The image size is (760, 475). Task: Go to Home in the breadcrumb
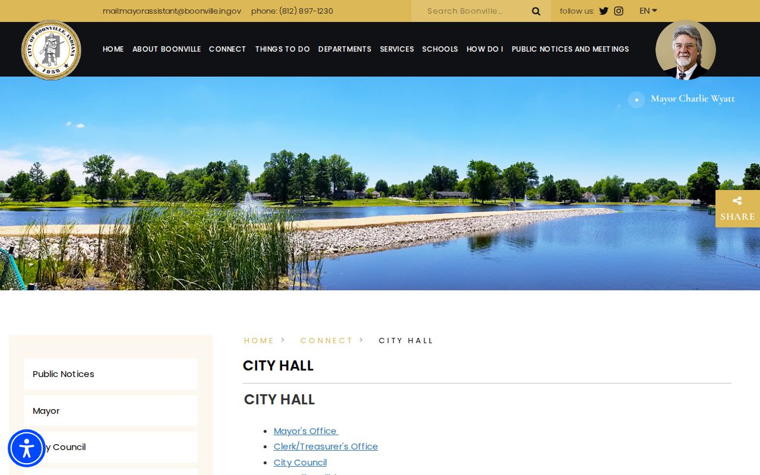tap(259, 340)
